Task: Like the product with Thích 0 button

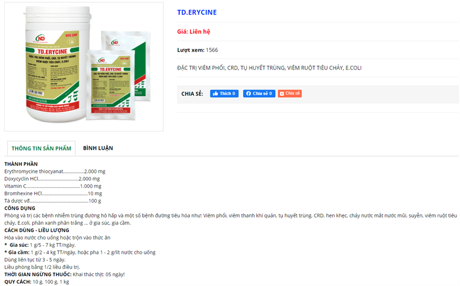Action: [224, 94]
